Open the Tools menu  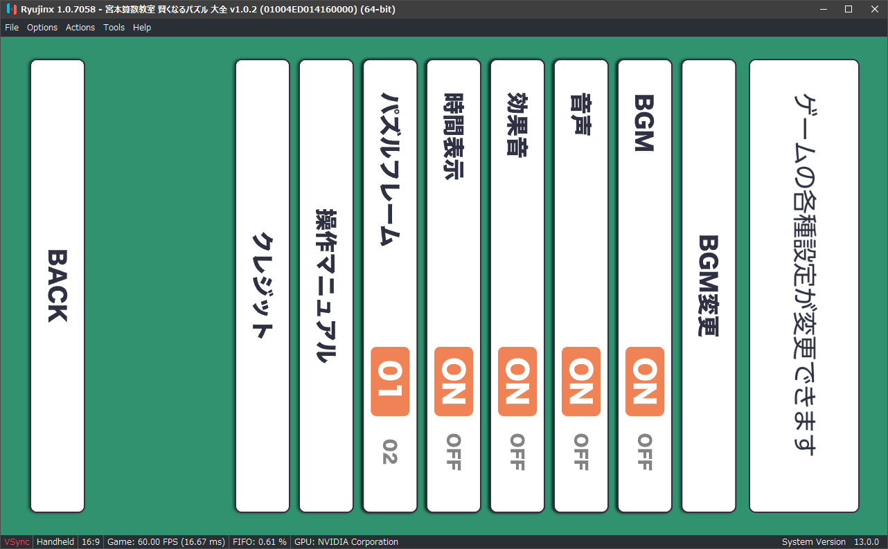(114, 28)
